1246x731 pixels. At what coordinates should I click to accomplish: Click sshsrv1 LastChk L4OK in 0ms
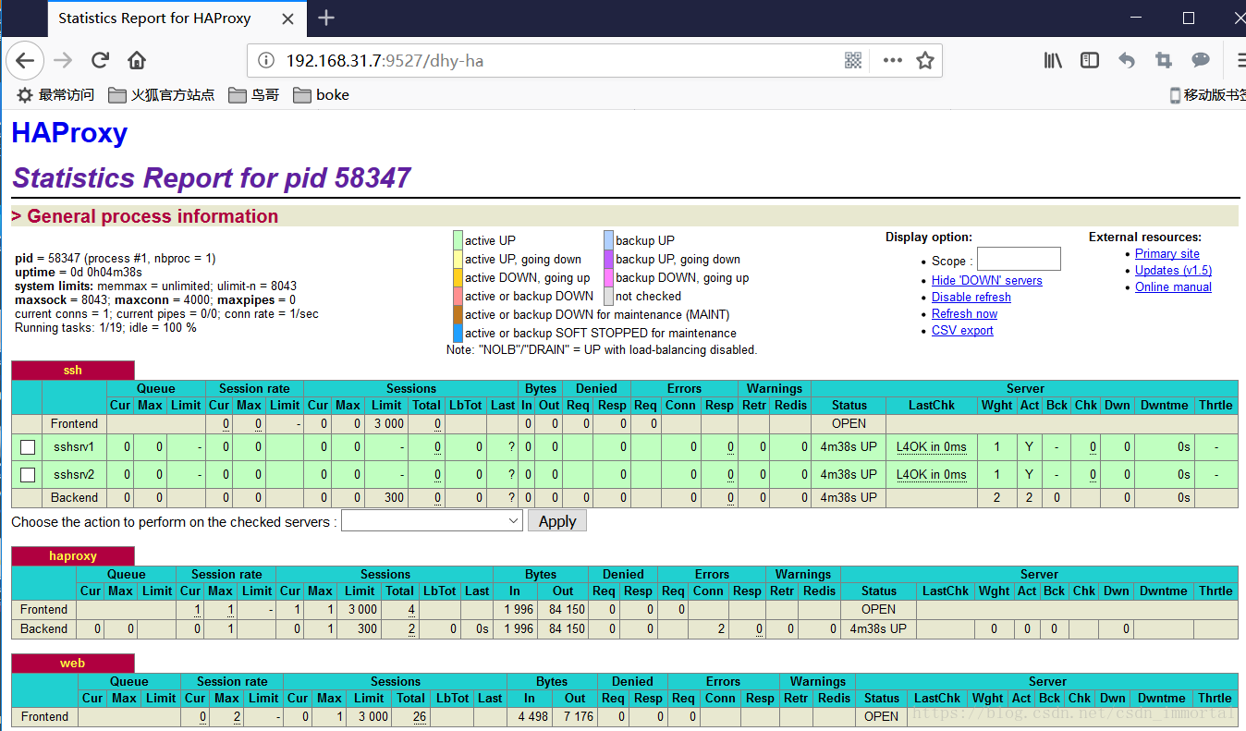pos(931,447)
